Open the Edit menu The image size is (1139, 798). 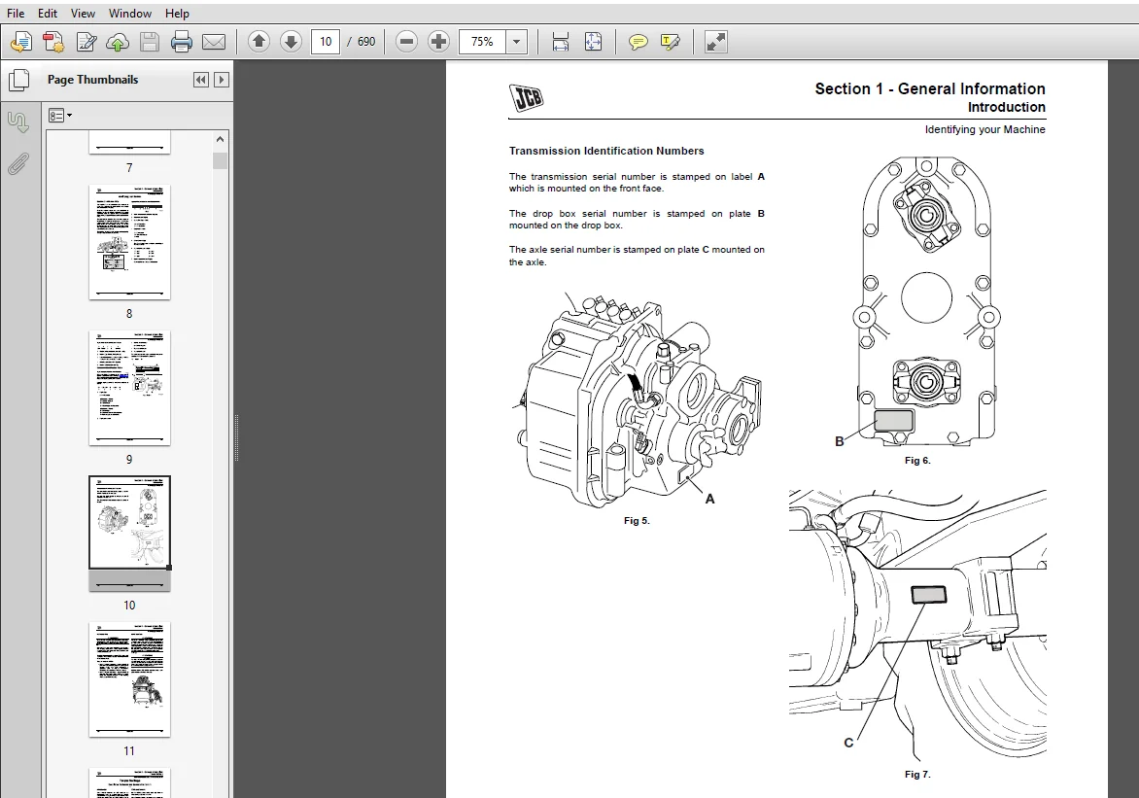[x=48, y=13]
